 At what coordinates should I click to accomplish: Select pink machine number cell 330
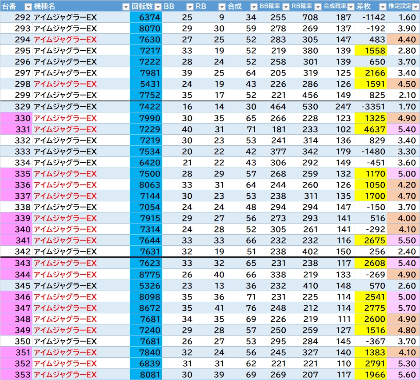click(16, 118)
